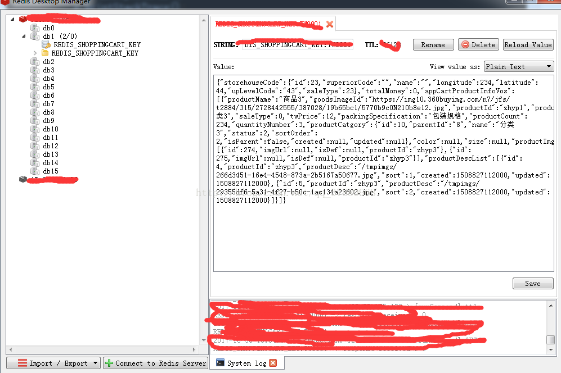This screenshot has height=373, width=561.
Task: Click tree panel horizontal scroll left arrow
Action: 11,349
